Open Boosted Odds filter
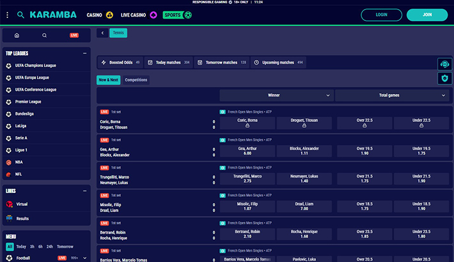Image resolution: width=454 pixels, height=262 pixels. pyautogui.click(x=120, y=63)
